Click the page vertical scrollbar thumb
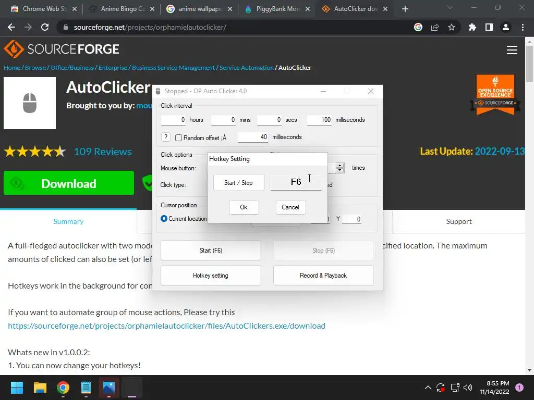This screenshot has width=534, height=400. [x=529, y=64]
